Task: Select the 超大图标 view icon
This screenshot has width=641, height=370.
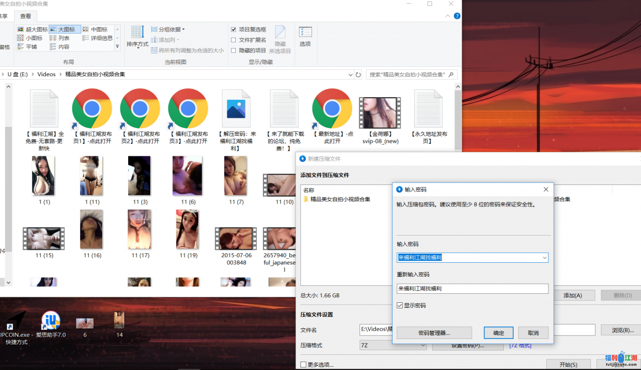Action: coord(21,30)
